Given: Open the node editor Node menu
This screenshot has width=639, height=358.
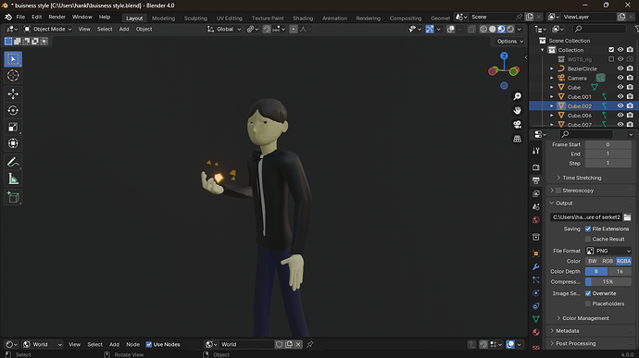Looking at the screenshot, I should click(132, 344).
